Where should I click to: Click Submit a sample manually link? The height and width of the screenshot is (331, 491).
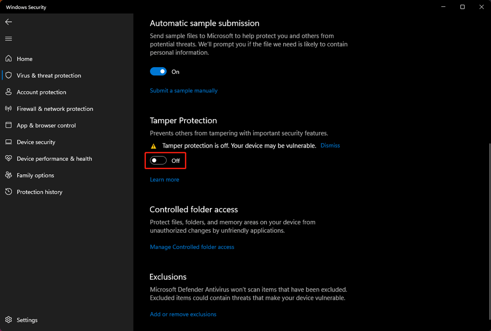184,91
